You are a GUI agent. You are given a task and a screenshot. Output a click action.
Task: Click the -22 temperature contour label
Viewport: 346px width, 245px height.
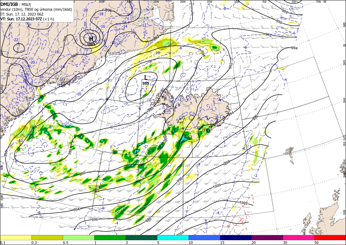16,40
